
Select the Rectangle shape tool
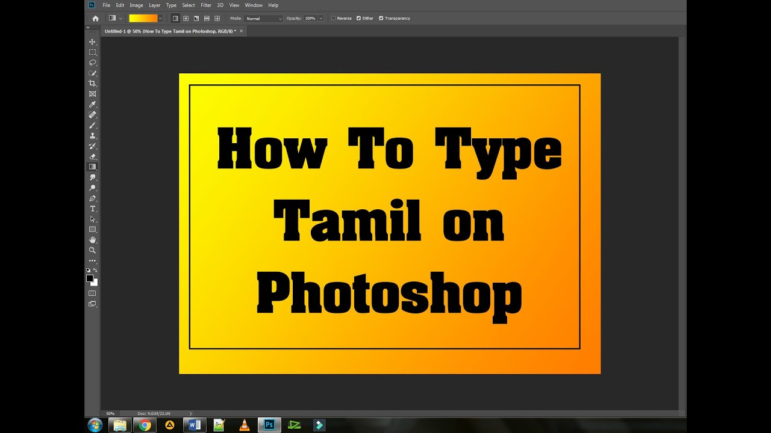[92, 229]
